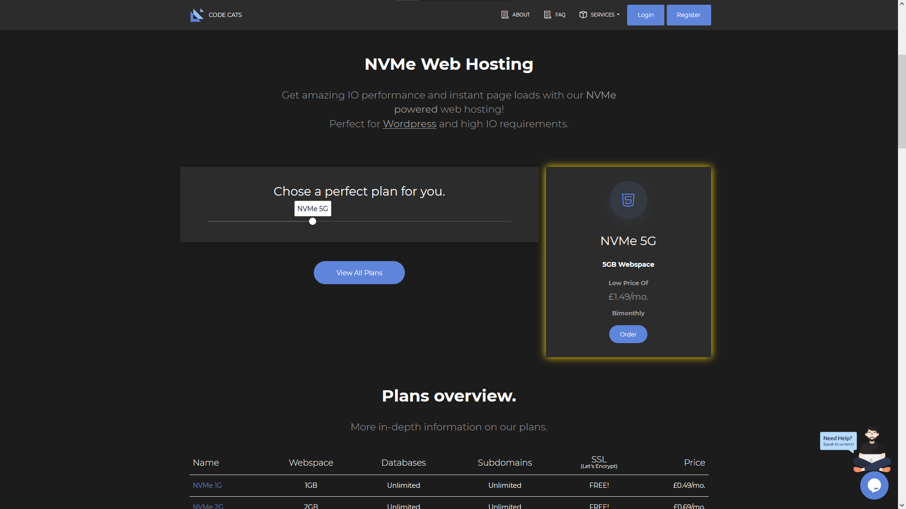906x509 pixels.
Task: Open the live chat bubble icon
Action: tap(874, 485)
